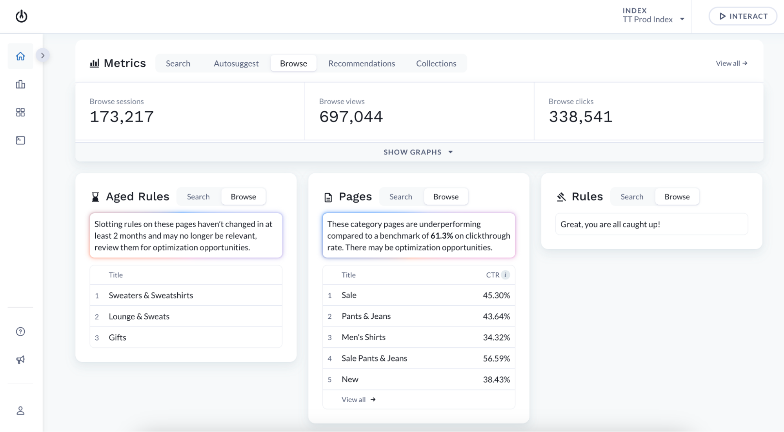
Task: Select Metrics Browse tab
Action: [293, 64]
